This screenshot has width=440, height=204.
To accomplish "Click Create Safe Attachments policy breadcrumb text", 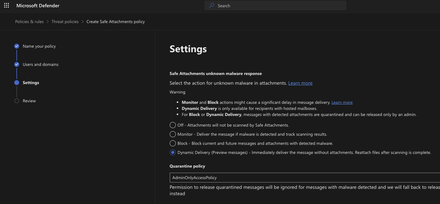I will (116, 22).
